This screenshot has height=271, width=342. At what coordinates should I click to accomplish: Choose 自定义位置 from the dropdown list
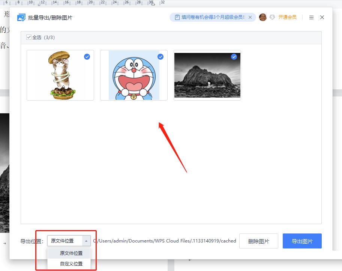[x=69, y=264]
